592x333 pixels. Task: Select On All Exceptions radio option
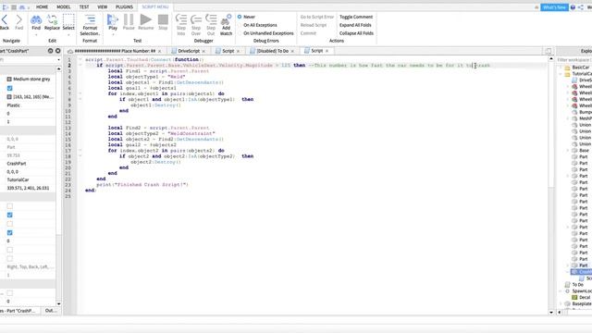[240, 25]
